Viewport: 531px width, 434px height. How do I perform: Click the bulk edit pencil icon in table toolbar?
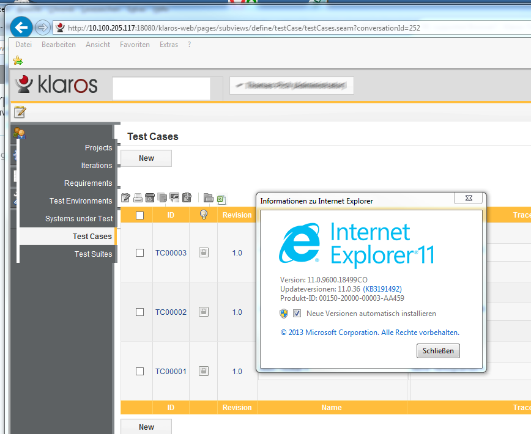(x=126, y=197)
